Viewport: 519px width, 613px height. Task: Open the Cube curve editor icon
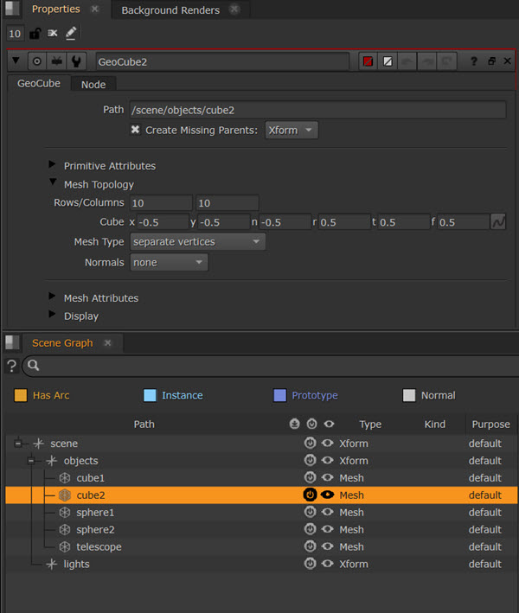point(498,222)
